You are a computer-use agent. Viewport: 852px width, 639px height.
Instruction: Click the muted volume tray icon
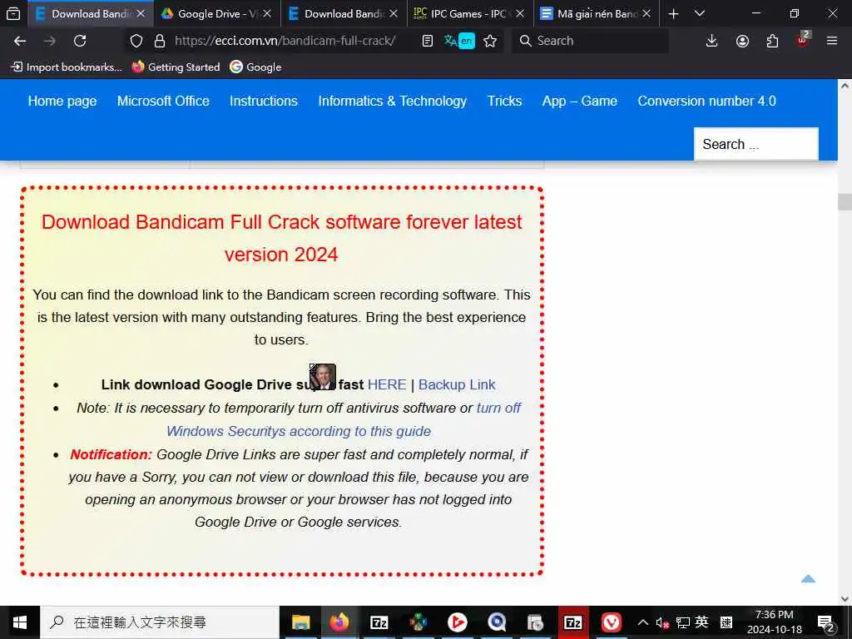point(662,622)
